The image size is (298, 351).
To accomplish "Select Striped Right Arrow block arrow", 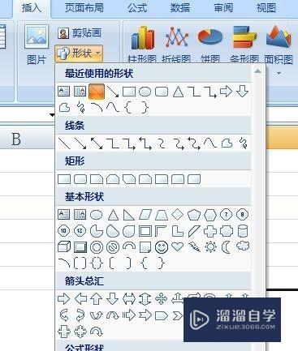I will coord(129,315).
